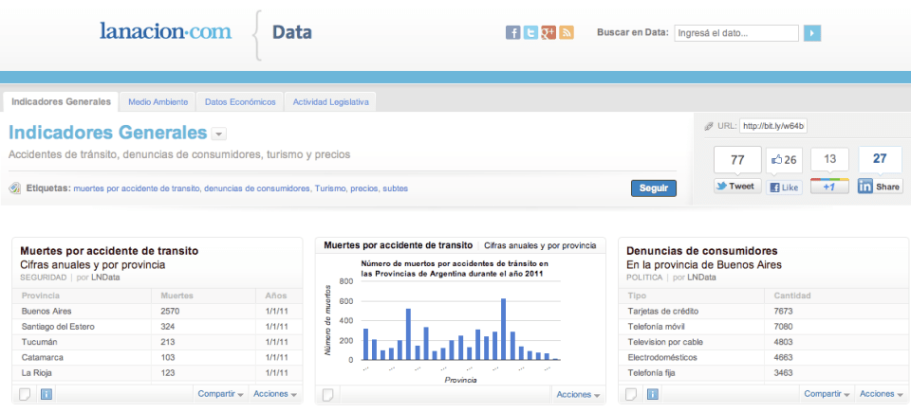Click the tallest bar in the chart
This screenshot has height=412, width=911.
[503, 330]
